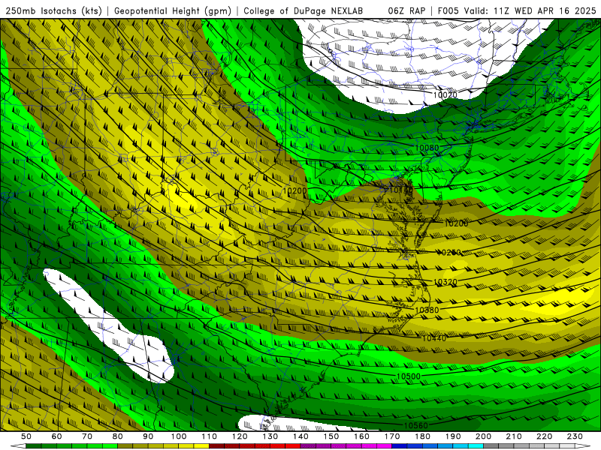Select the cyan swatch just before 200
Screen dimensions: 601x450
point(476,445)
